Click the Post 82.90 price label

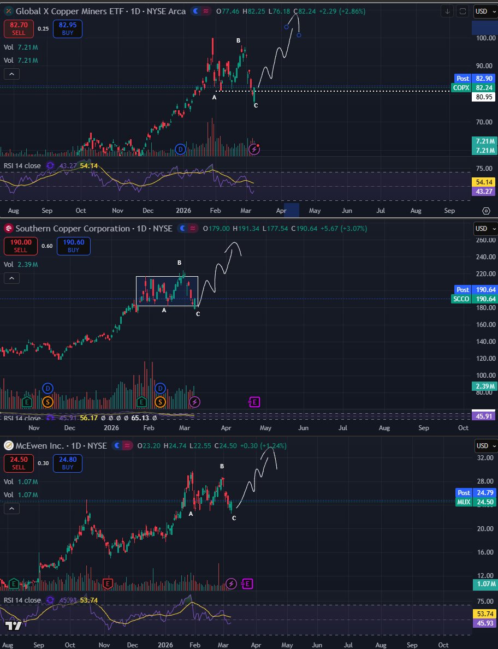pyautogui.click(x=476, y=78)
